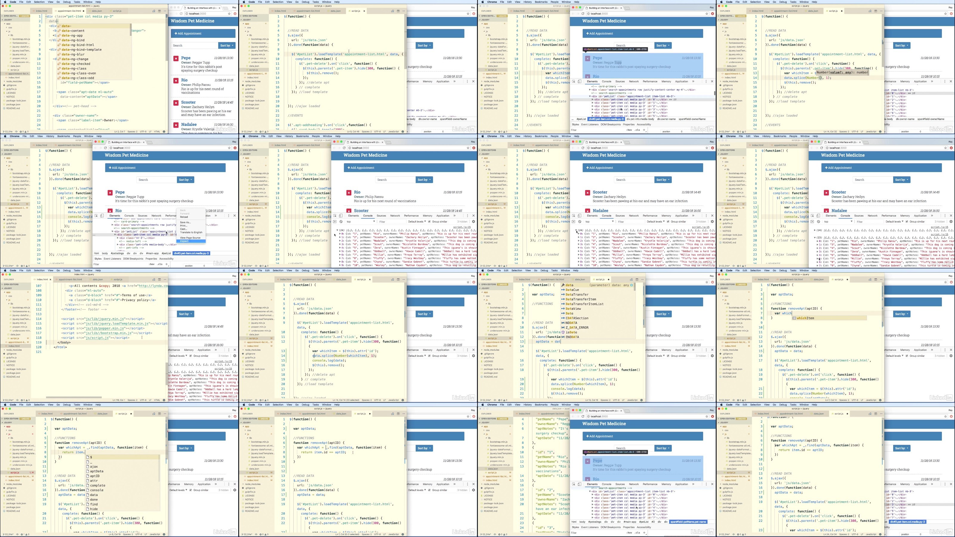
Task: Click Search field beside data- autocomplete list
Action: click(x=194, y=46)
